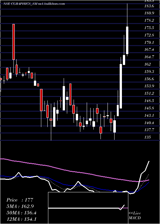This screenshot has height=224, width=160.
Task: Click the 162 price axis label
Action: 148,64
